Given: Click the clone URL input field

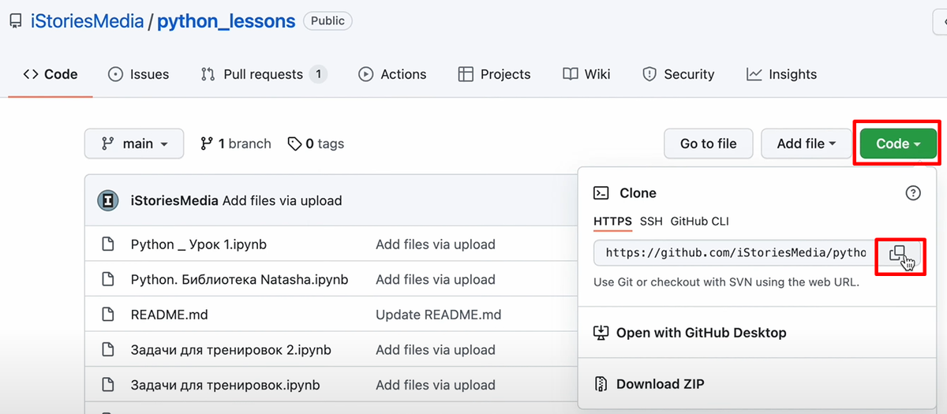Looking at the screenshot, I should click(x=734, y=253).
